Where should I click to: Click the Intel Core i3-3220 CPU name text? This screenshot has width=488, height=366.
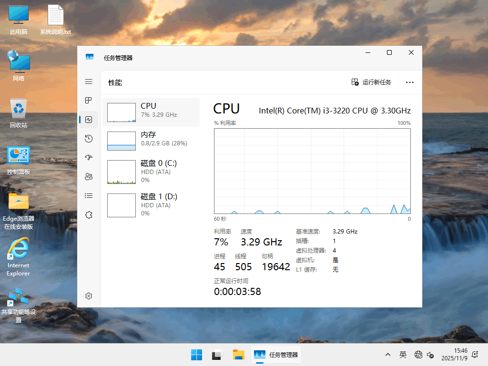[335, 111]
